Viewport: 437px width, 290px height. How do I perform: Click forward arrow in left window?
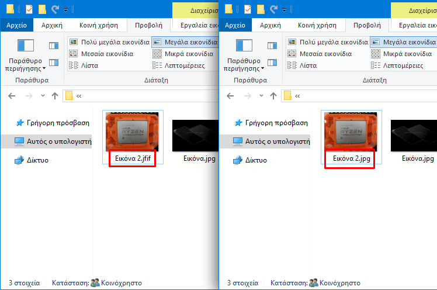point(29,96)
